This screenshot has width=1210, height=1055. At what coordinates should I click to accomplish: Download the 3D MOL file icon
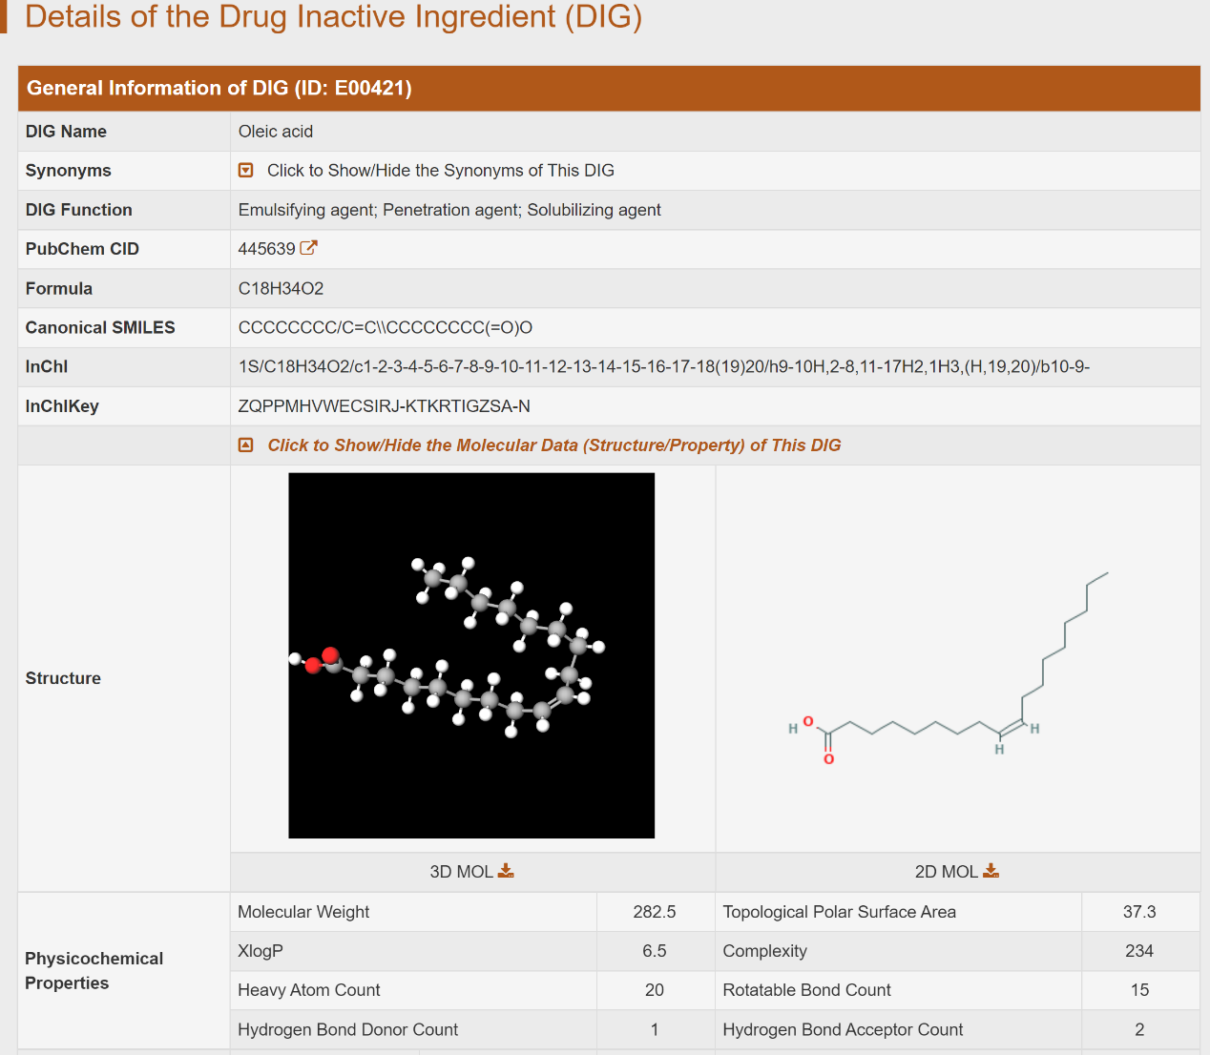tap(506, 871)
